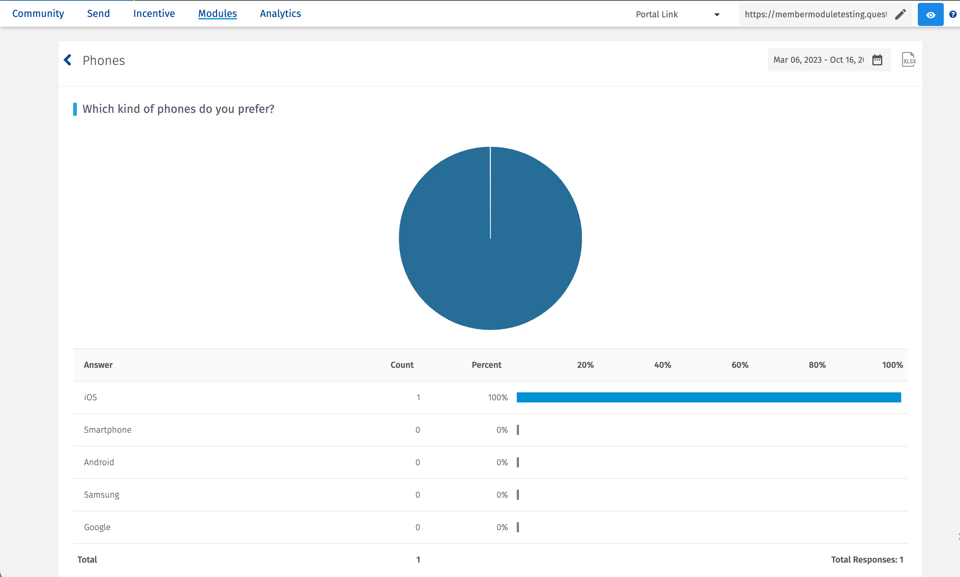Image resolution: width=960 pixels, height=577 pixels.
Task: Click the Portal Link dropdown arrow
Action: 717,15
